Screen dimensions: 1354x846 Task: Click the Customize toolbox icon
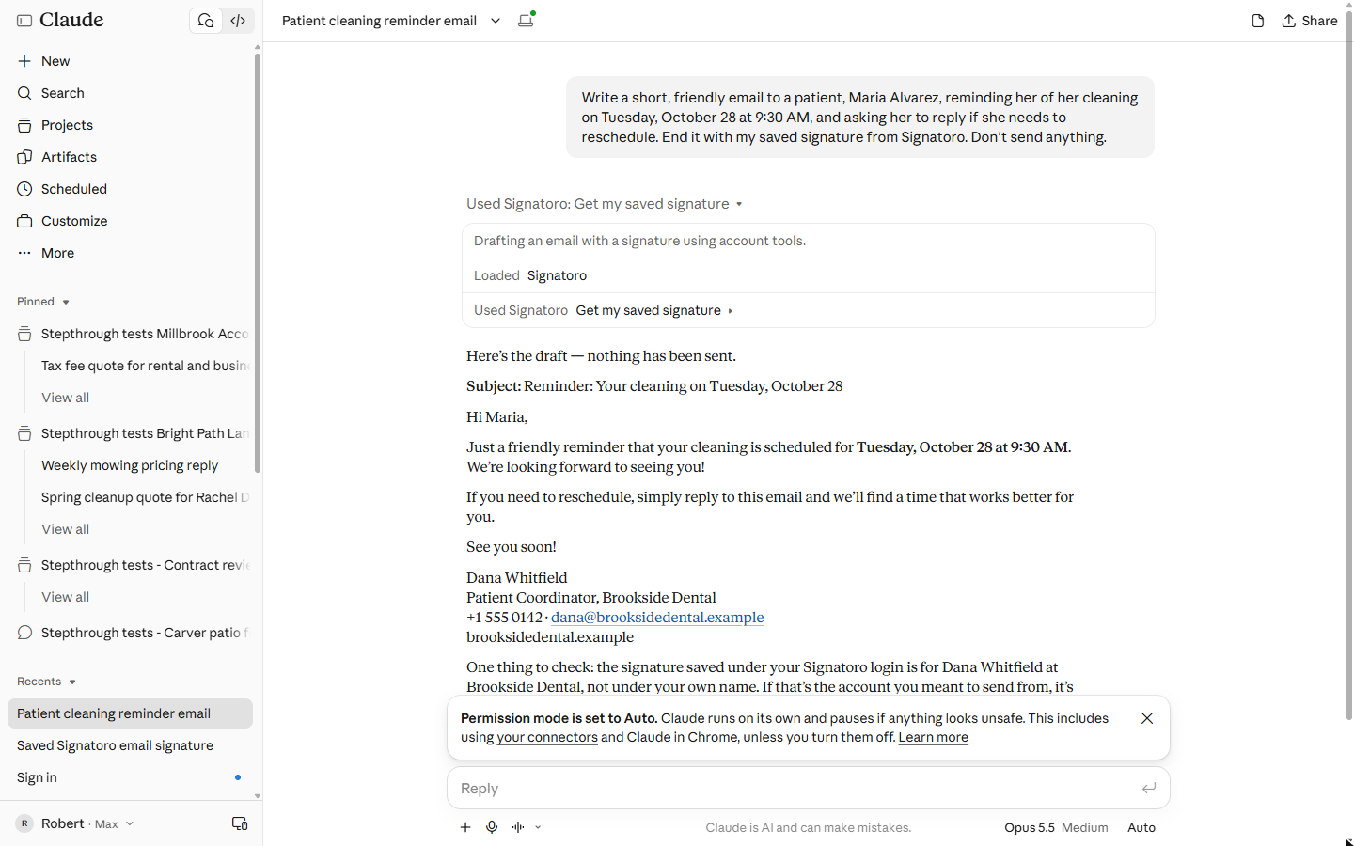coord(24,221)
